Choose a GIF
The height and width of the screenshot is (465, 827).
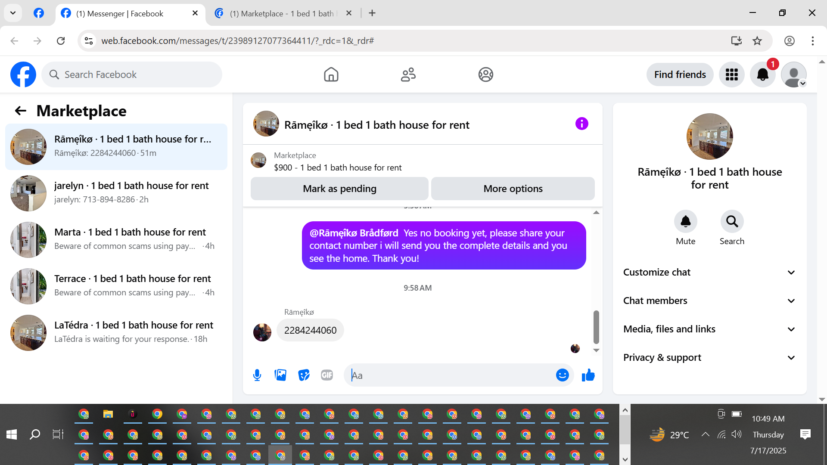[327, 375]
